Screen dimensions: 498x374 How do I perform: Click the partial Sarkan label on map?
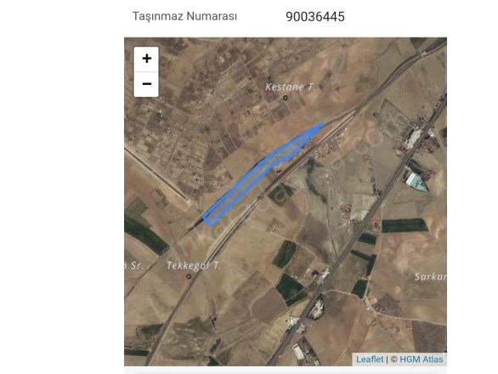click(430, 277)
